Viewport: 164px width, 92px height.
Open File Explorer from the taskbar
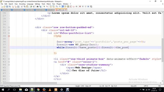tap(20, 90)
